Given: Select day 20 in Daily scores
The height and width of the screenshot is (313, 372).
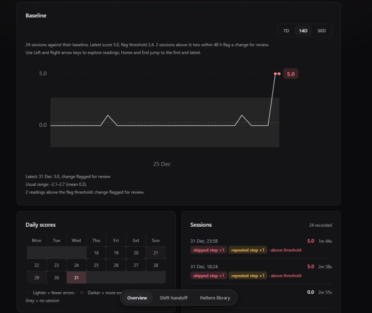Looking at the screenshot, I should point(135,253).
